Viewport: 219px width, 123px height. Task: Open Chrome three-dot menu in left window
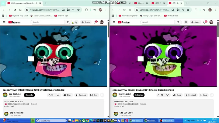(x=106, y=10)
